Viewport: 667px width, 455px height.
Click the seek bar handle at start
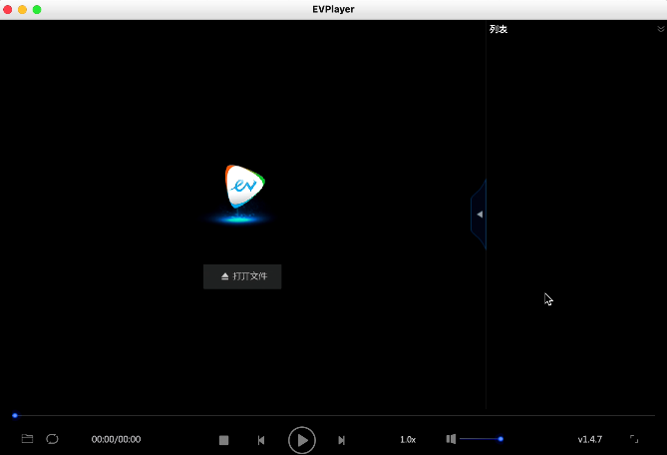[x=15, y=415]
